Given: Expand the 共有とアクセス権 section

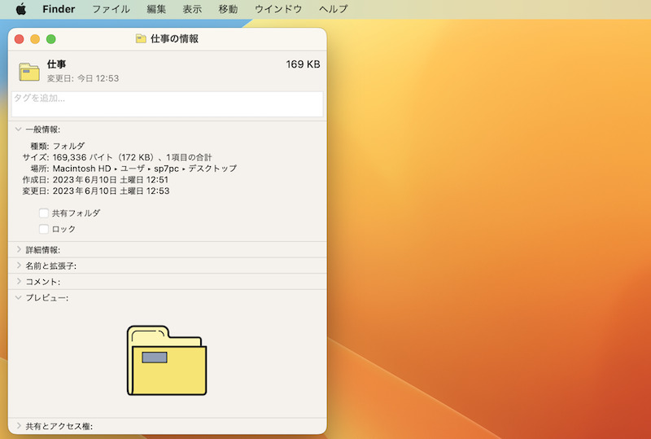Looking at the screenshot, I should coord(19,426).
